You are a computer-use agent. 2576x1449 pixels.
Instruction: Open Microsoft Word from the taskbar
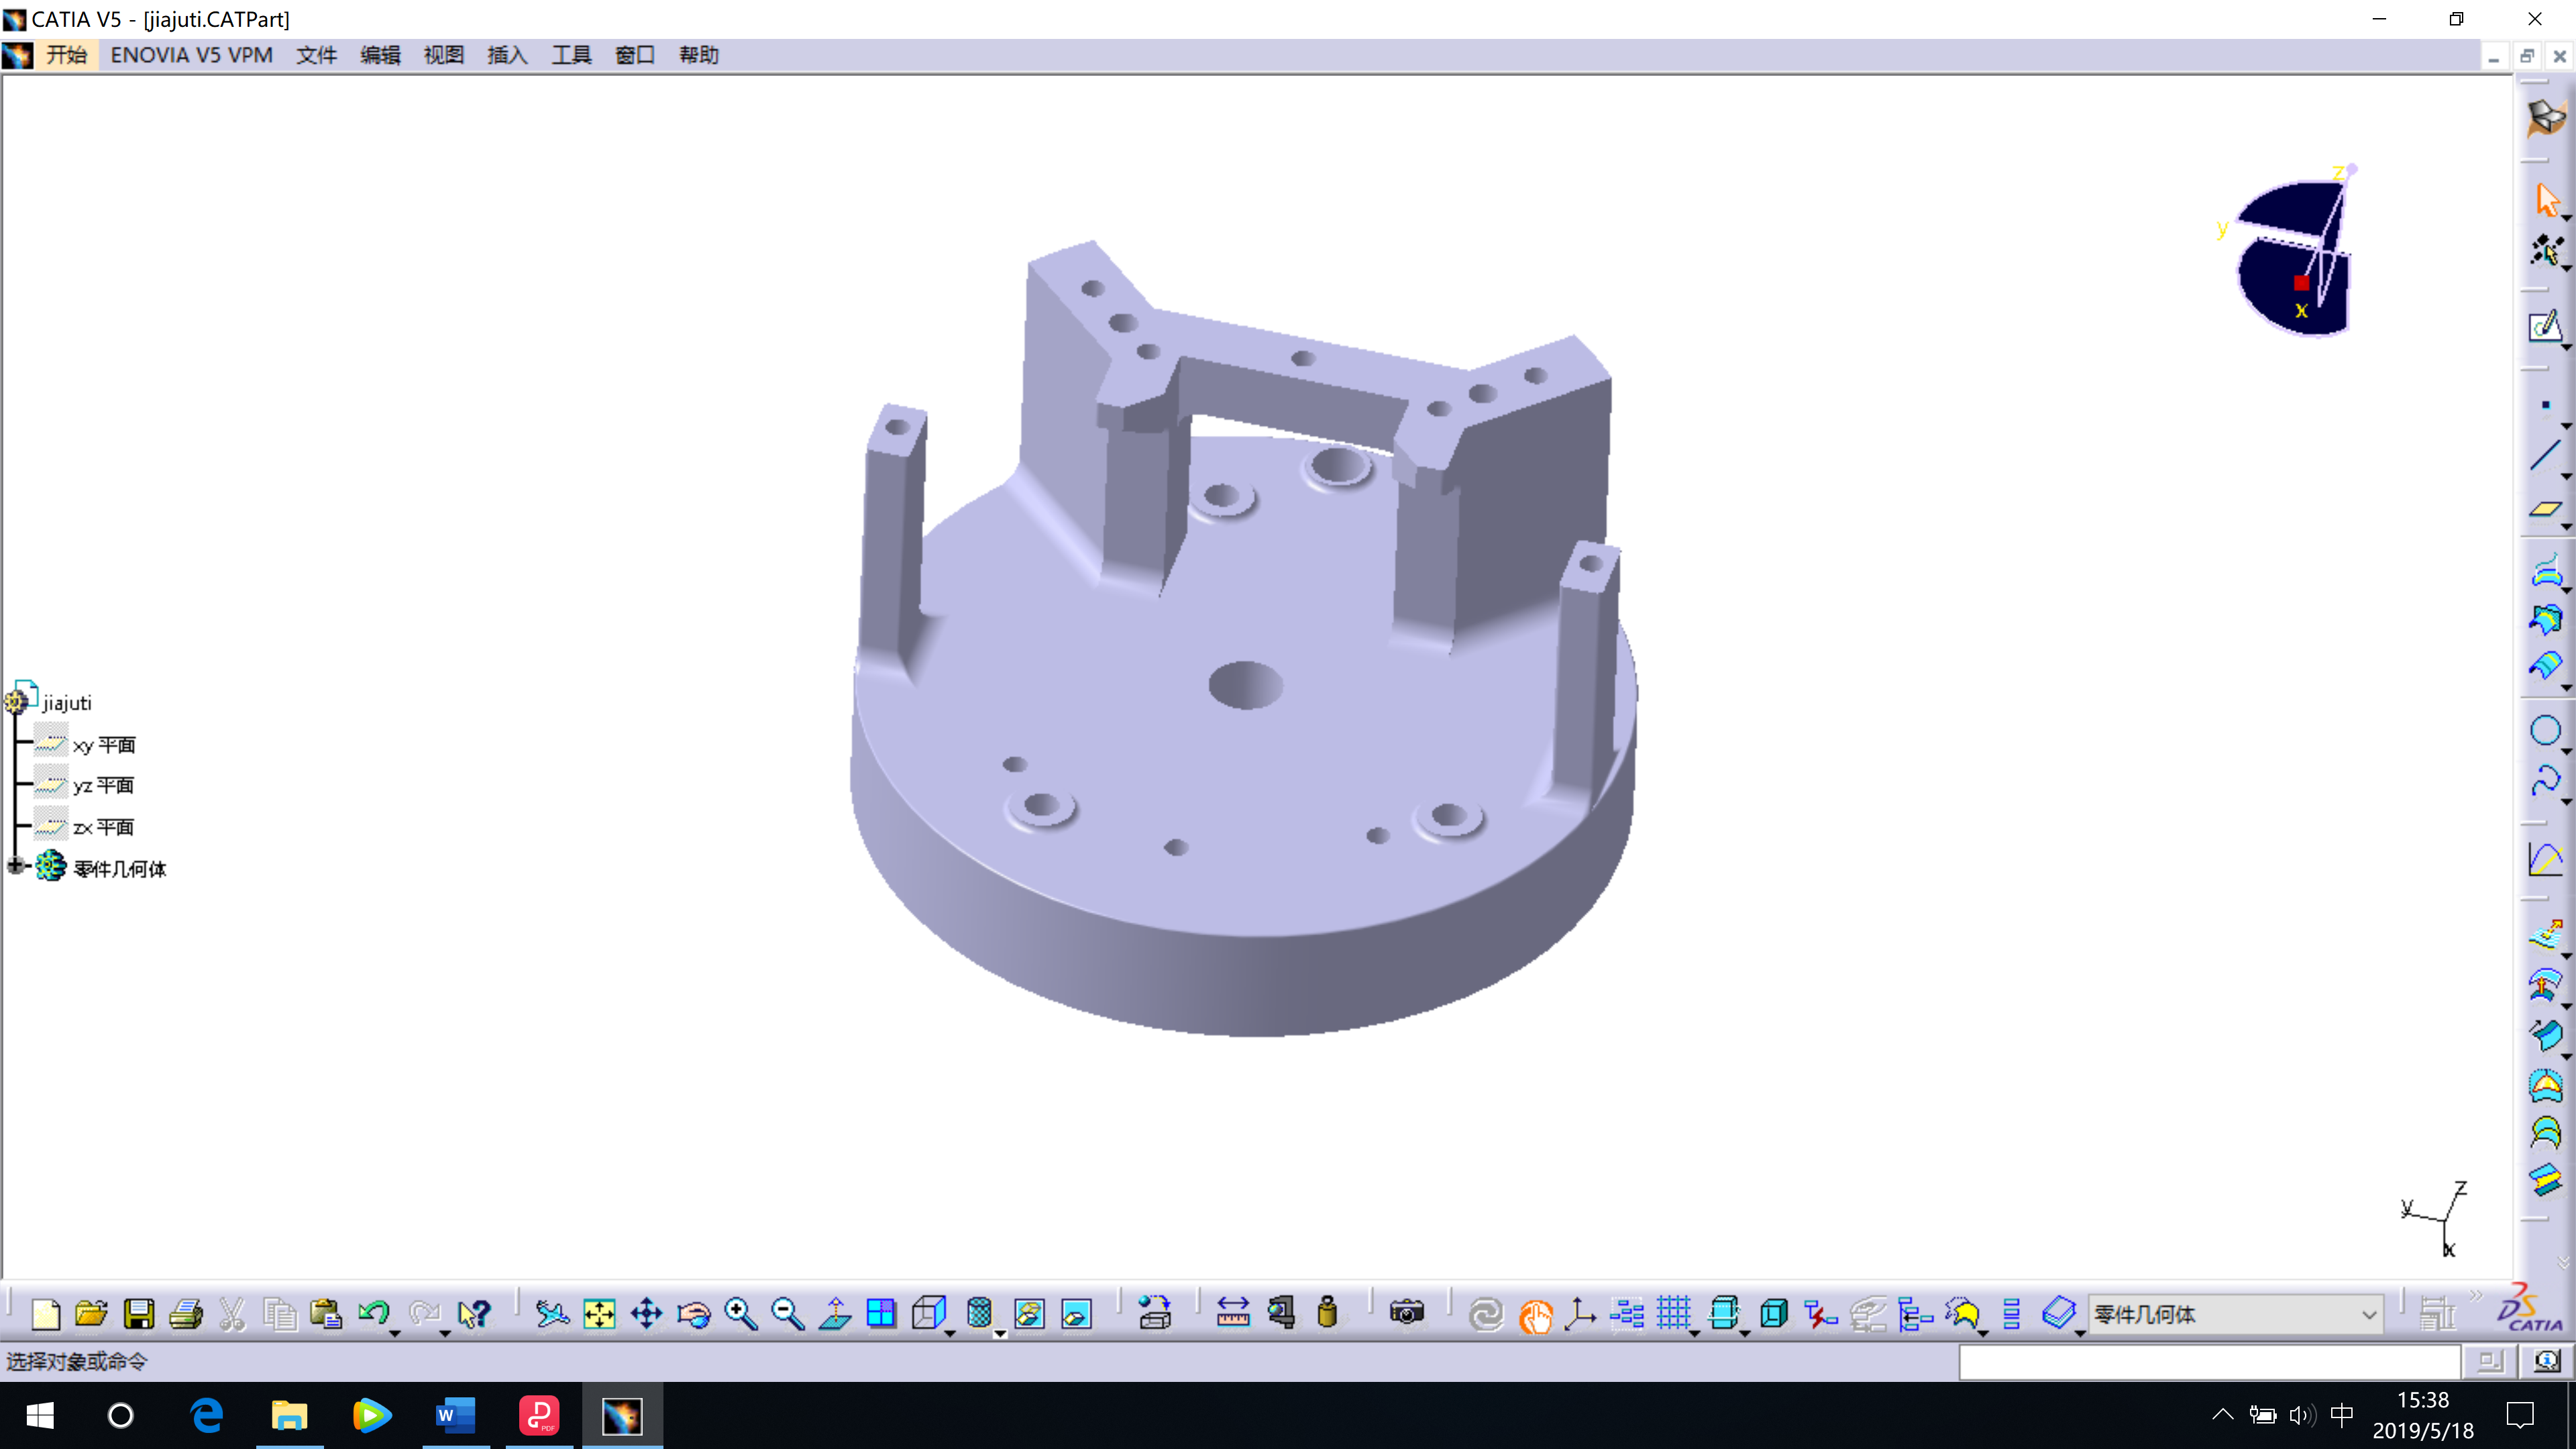(455, 1415)
